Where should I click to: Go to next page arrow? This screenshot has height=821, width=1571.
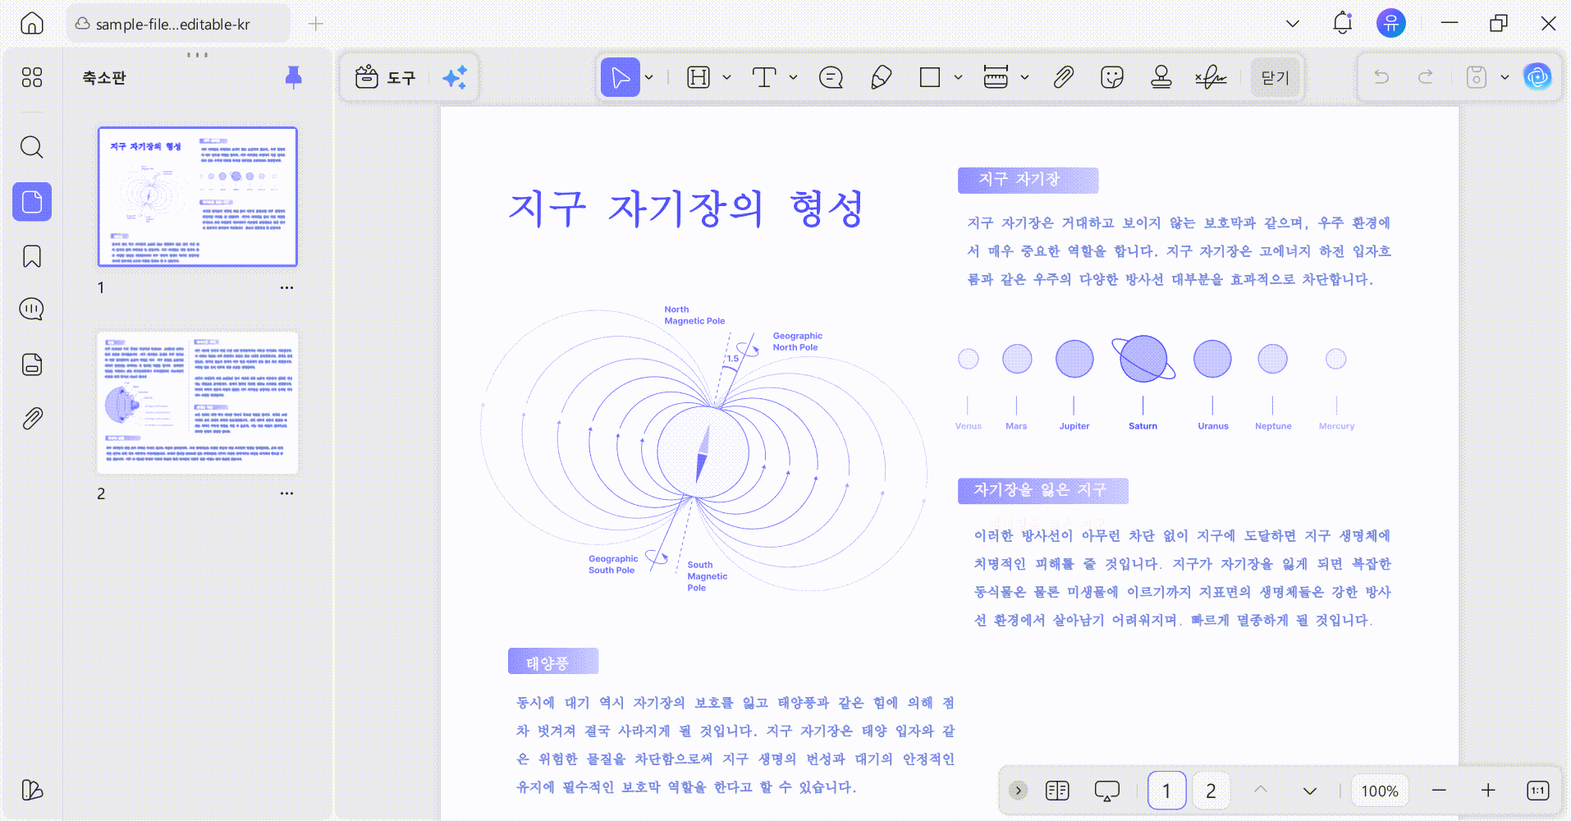pos(1310,791)
